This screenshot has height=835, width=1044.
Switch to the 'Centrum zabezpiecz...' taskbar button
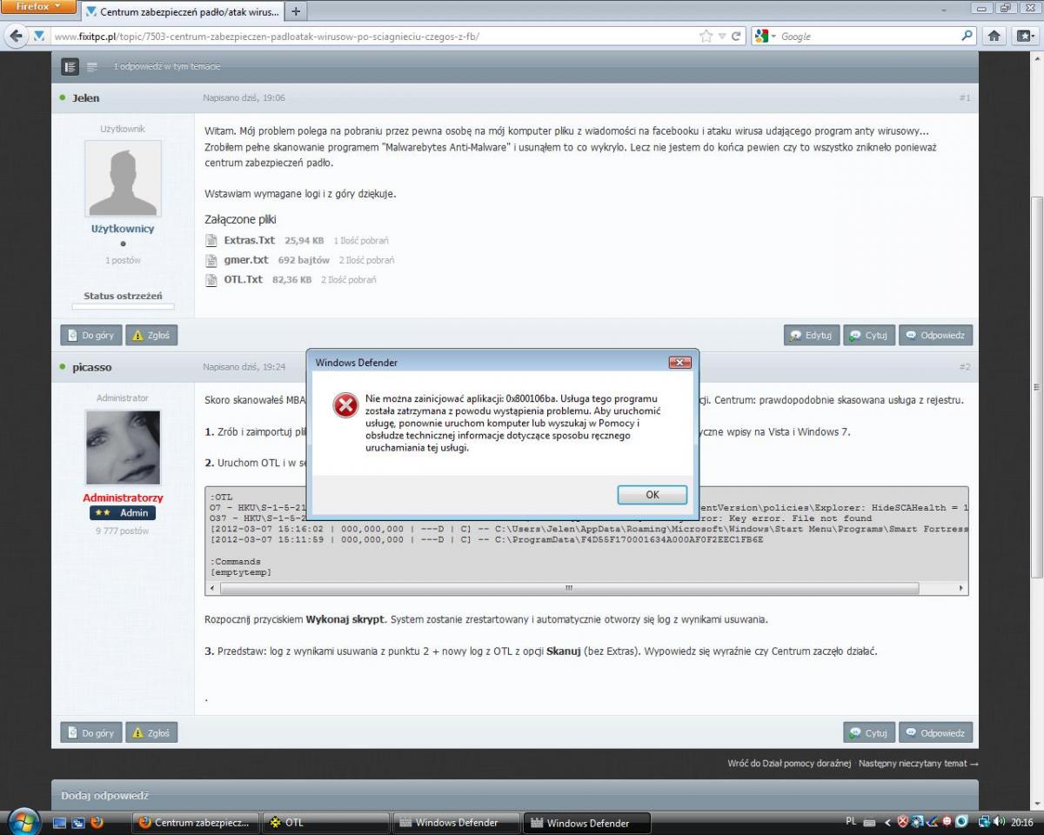pos(196,822)
